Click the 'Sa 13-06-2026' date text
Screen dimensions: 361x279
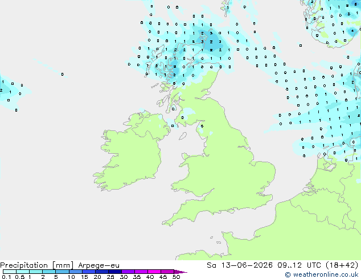tap(240, 265)
